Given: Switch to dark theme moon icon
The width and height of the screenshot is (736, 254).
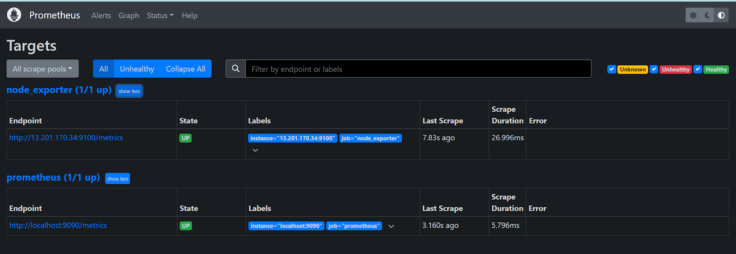Looking at the screenshot, I should (707, 15).
